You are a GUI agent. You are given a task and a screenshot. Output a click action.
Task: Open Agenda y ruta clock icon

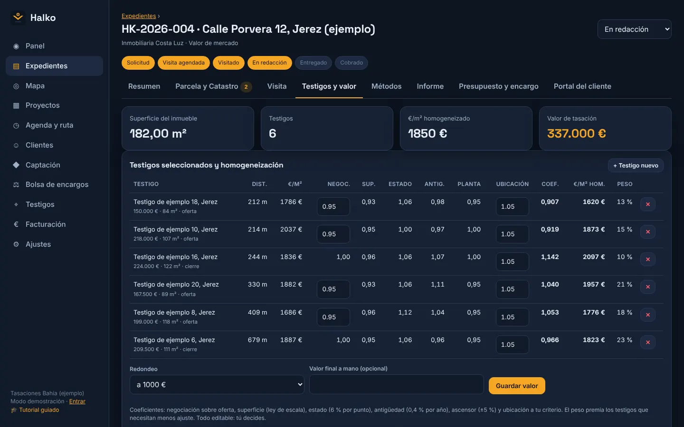coord(16,125)
